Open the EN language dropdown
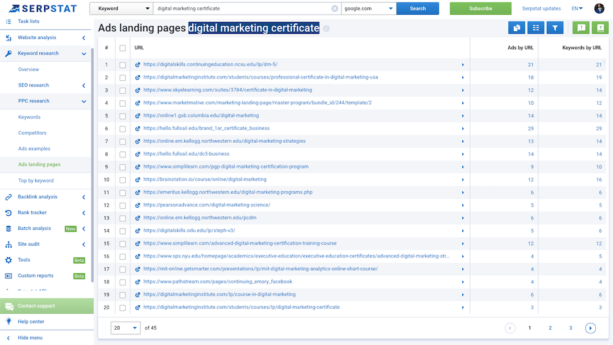 pyautogui.click(x=577, y=9)
